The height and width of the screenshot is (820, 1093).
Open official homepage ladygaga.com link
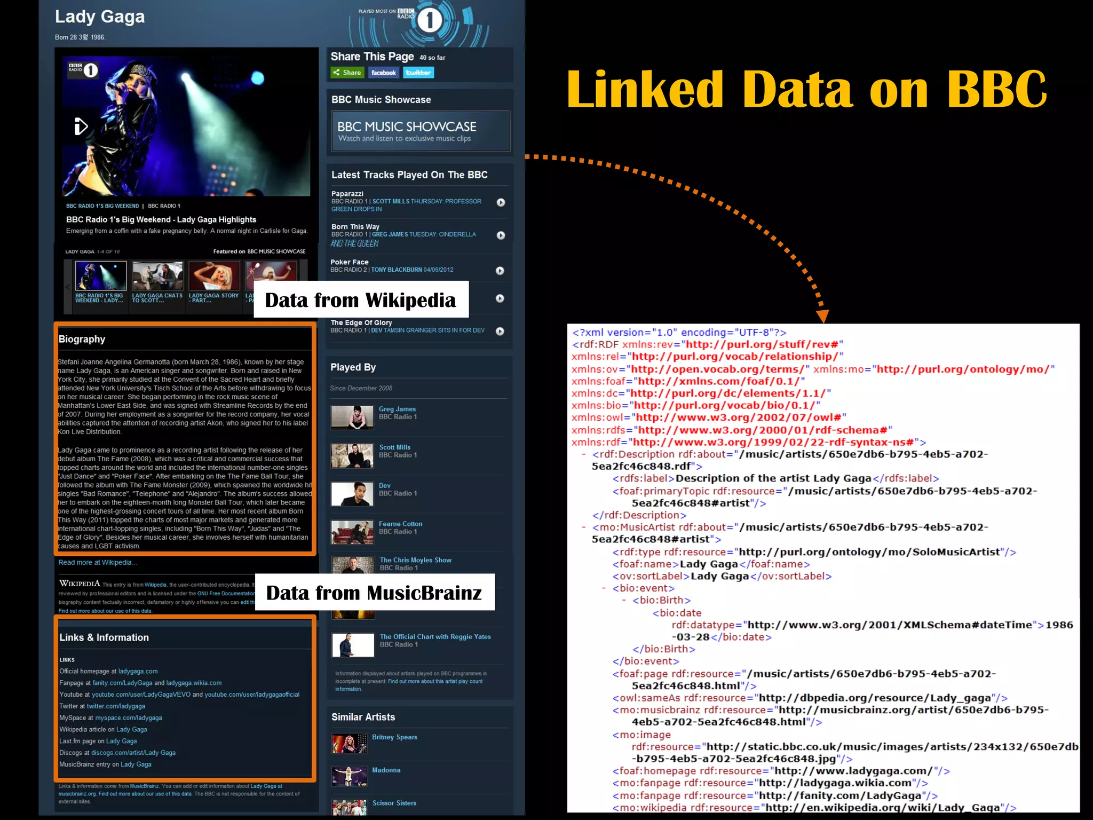138,672
